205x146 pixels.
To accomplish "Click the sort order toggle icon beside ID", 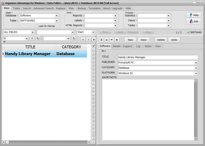I will (32, 38).
